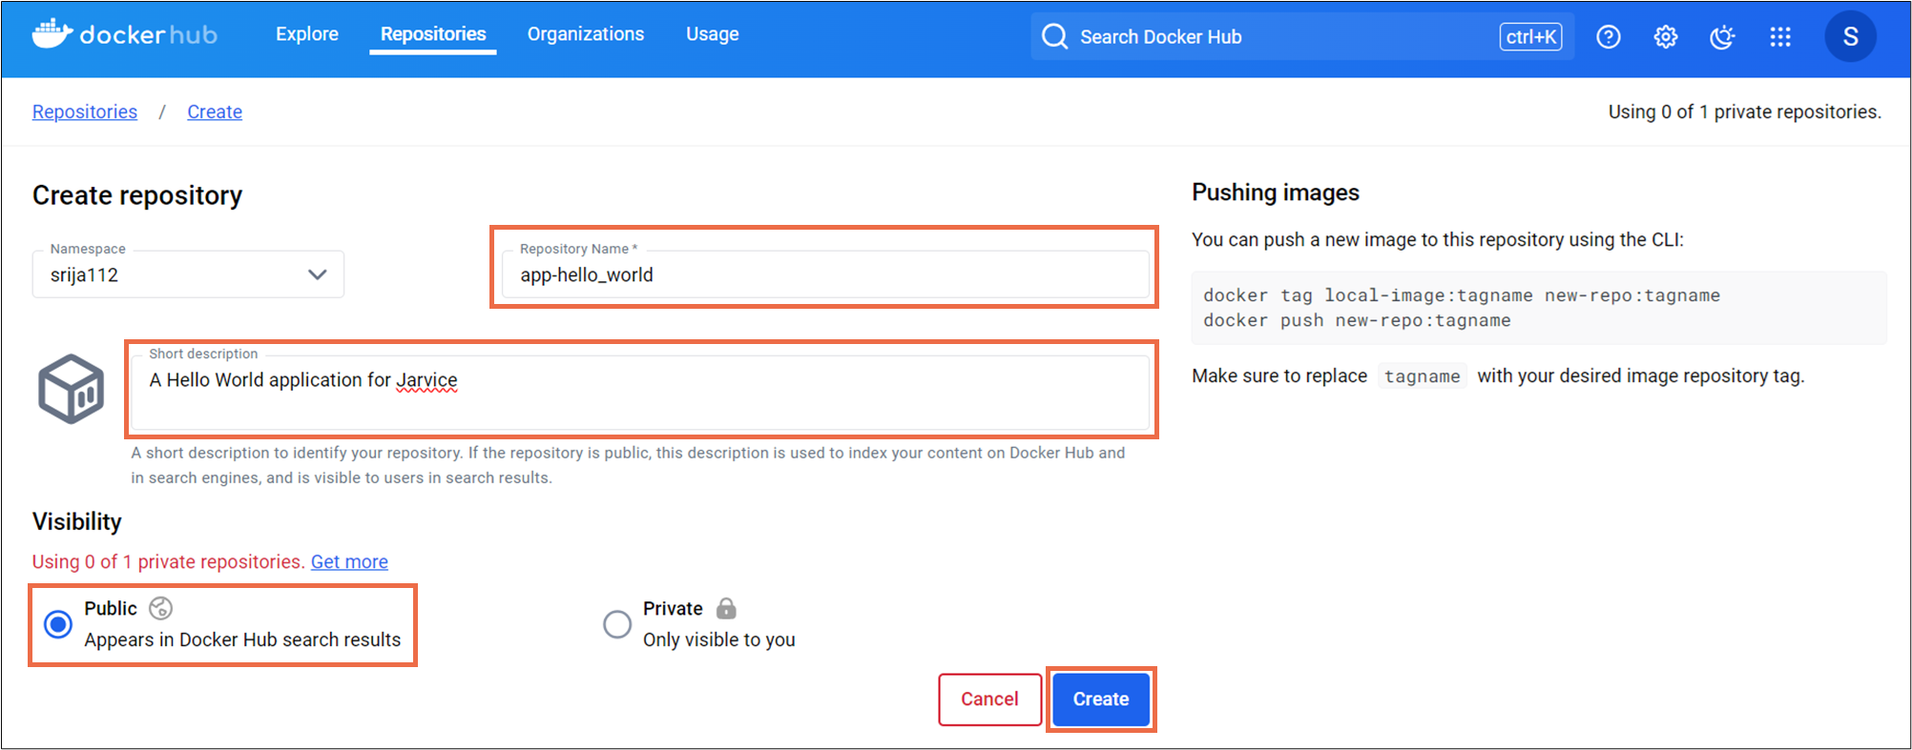Select the Private visibility radio button
Viewport: 1912px width, 750px height.
pos(617,624)
